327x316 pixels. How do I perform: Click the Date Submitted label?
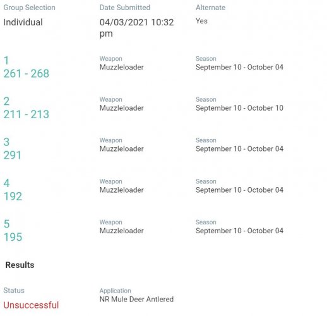pyautogui.click(x=125, y=8)
